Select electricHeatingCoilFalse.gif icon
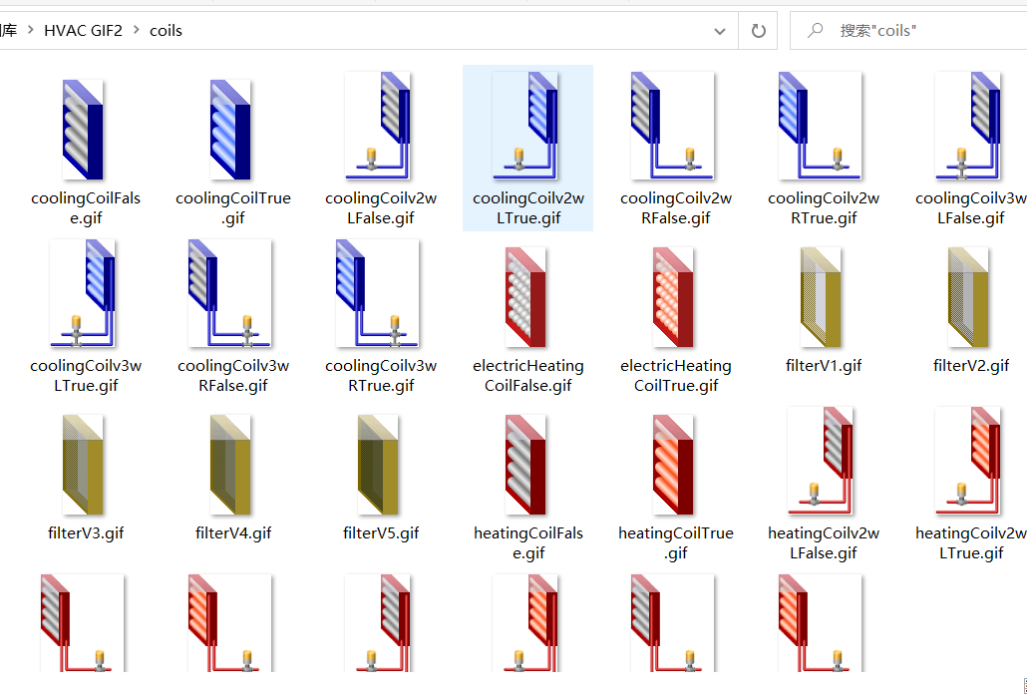1027x695 pixels. (525, 297)
